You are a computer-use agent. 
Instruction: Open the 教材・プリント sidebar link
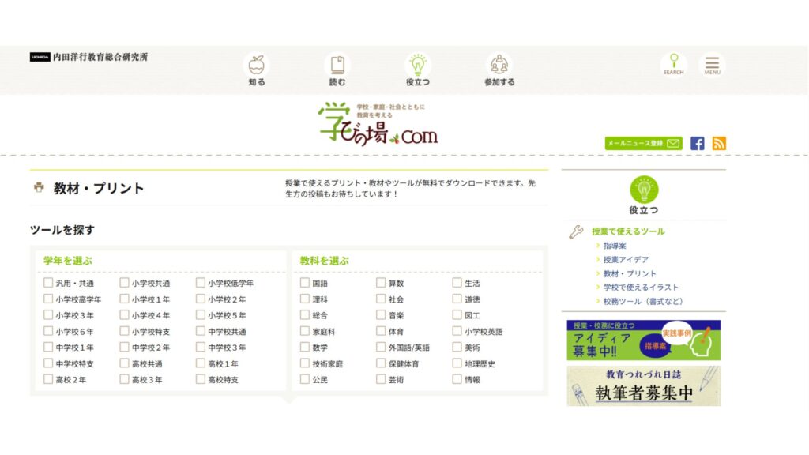[630, 273]
